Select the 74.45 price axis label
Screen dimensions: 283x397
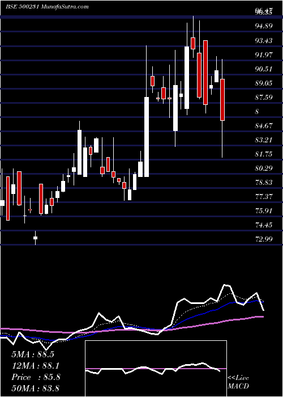264,225
